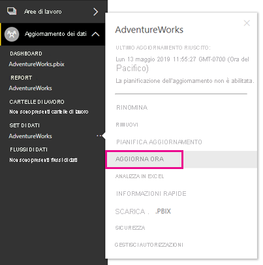Open Pianifica aggiornamento option
Viewport: 263px width, 265px height.
(x=159, y=142)
